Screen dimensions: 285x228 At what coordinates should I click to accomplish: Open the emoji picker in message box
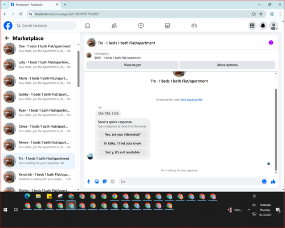coord(264,181)
